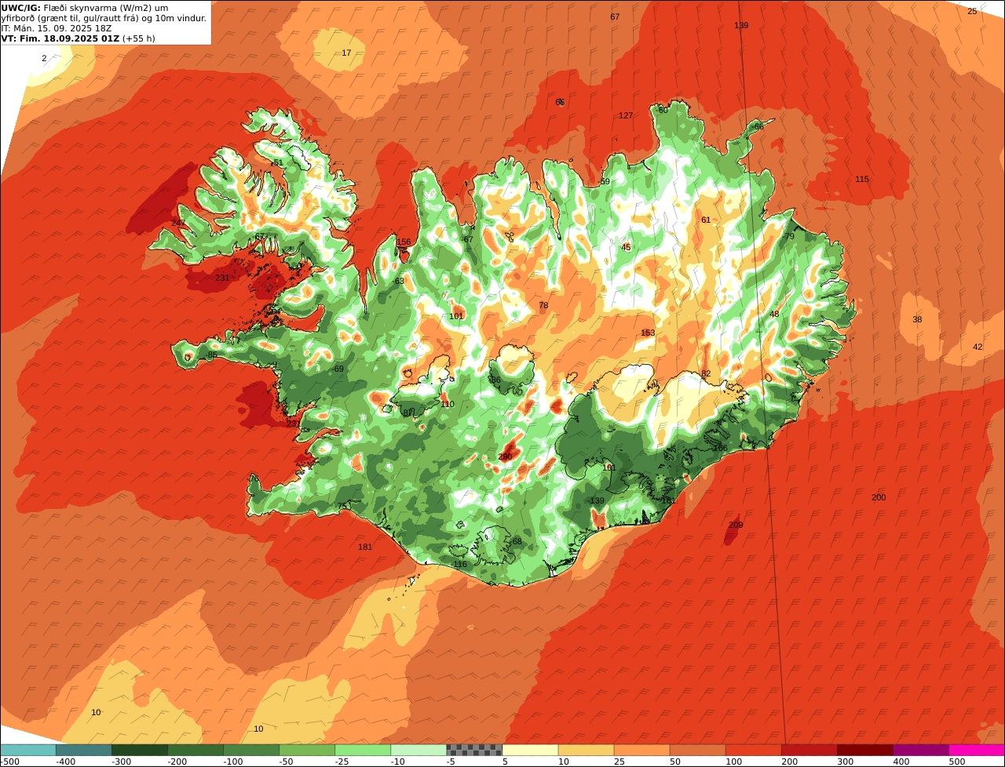
Task: Click the teal legend swatch between -500 and -400
Action: pos(28,750)
